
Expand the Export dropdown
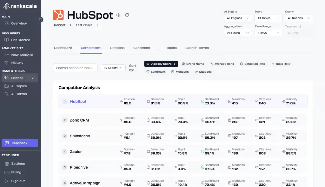[113, 68]
